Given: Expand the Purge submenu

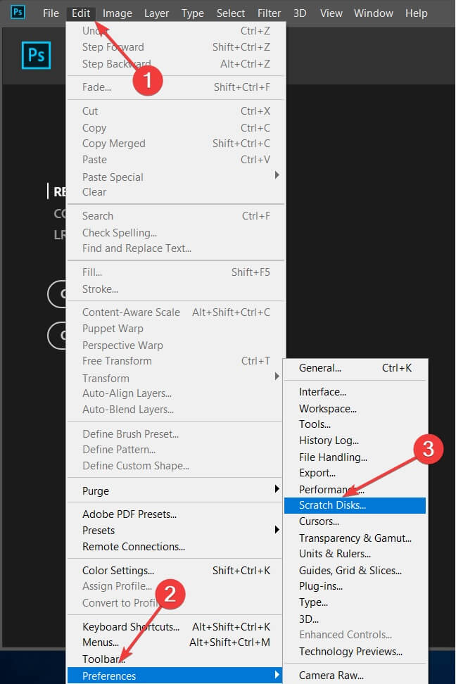Looking at the screenshot, I should [96, 490].
